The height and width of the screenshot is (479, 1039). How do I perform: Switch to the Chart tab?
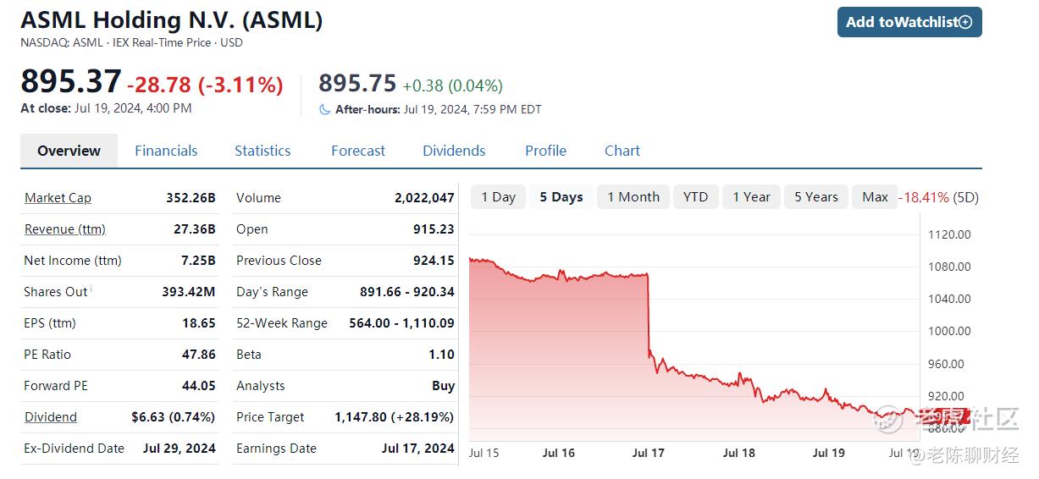[x=622, y=151]
